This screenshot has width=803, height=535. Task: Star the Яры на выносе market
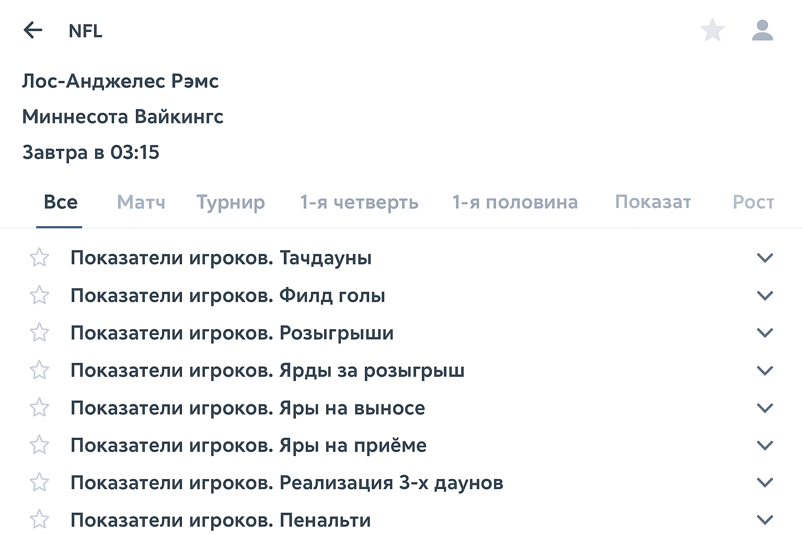click(40, 408)
